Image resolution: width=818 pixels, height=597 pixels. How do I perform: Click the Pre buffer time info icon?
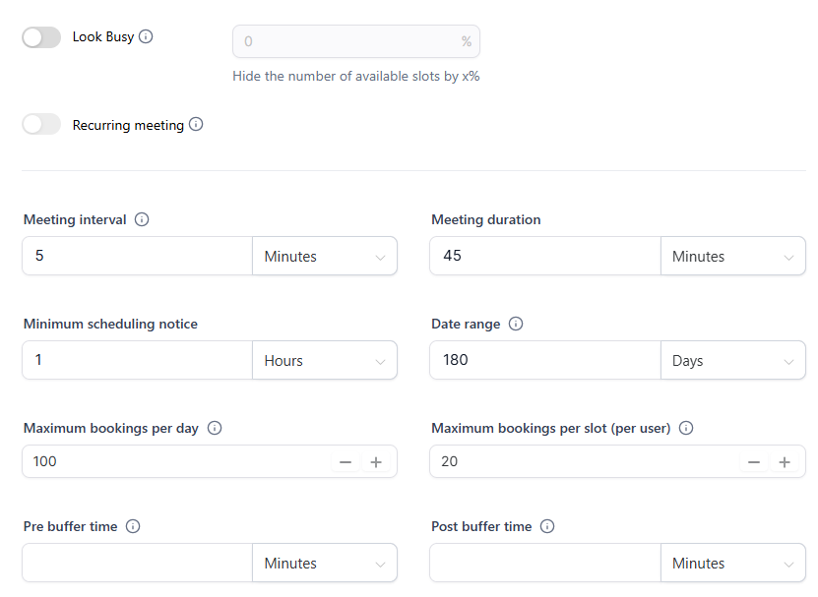pyautogui.click(x=133, y=526)
